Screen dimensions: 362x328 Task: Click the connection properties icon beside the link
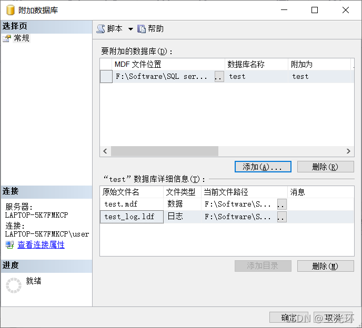[9, 245]
